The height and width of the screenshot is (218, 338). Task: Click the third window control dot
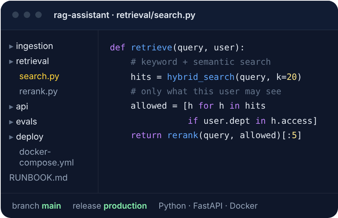[38, 15]
